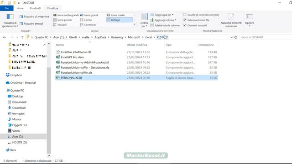
Task: Choose Icone grandi layout
Action: tap(89, 15)
